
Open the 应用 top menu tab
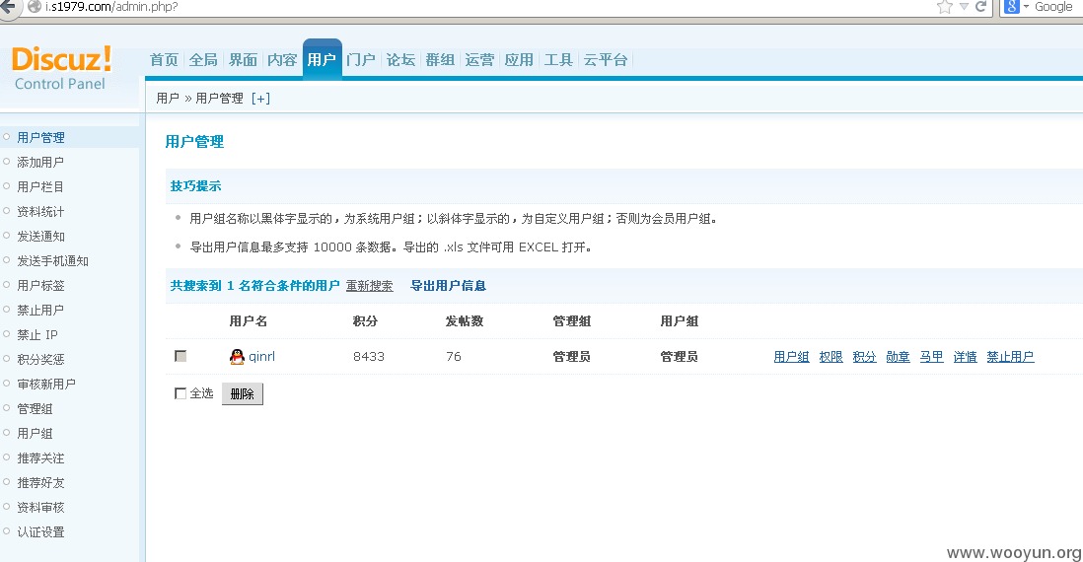click(x=519, y=60)
